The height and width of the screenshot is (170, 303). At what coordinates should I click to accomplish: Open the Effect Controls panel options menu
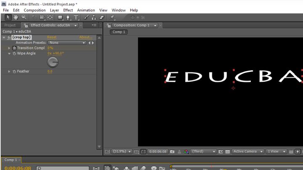click(x=94, y=25)
